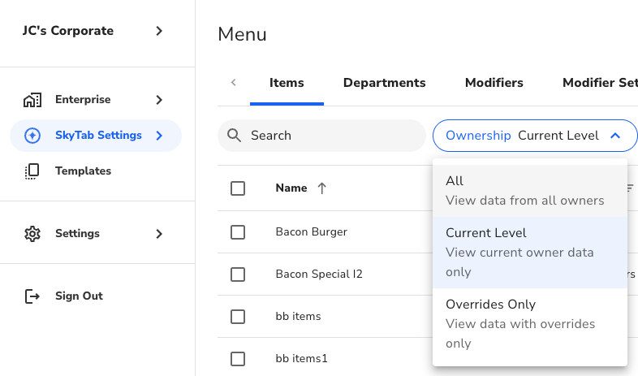
Task: Select the bb items1 row checkbox
Action: [x=238, y=359]
